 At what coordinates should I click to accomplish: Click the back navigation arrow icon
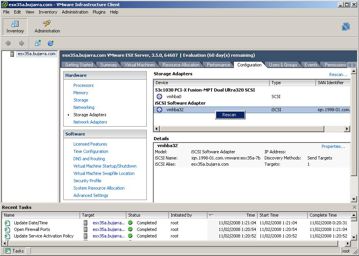(x=8, y=43)
